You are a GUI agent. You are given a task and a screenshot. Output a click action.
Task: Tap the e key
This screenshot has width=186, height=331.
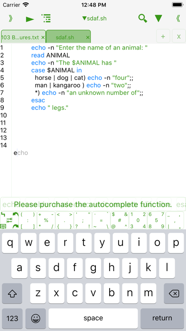pyautogui.click(x=47, y=243)
